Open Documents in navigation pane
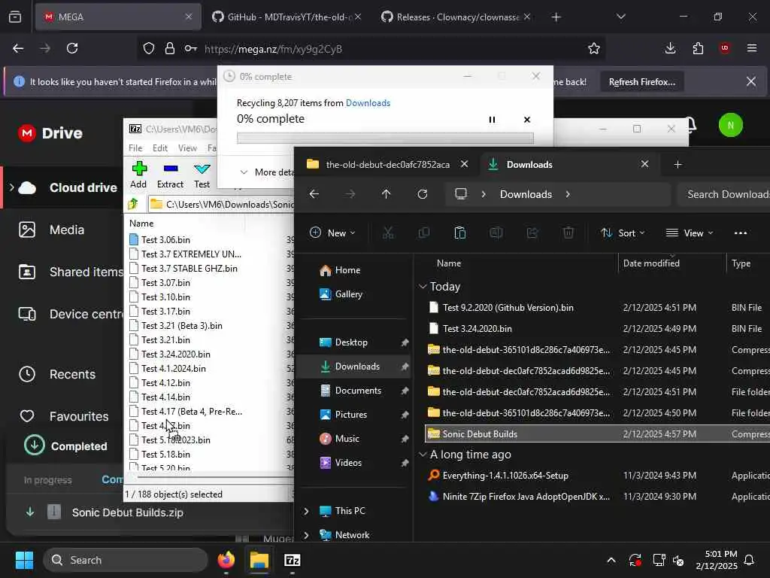Image resolution: width=770 pixels, height=578 pixels. pyautogui.click(x=350, y=391)
